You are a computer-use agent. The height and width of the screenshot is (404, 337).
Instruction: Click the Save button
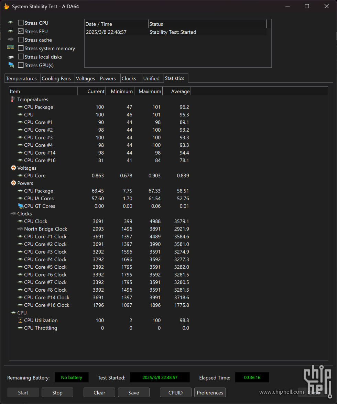click(x=133, y=393)
